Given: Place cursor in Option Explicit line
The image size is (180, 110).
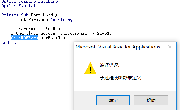Looking at the screenshot, I should coord(20,6).
